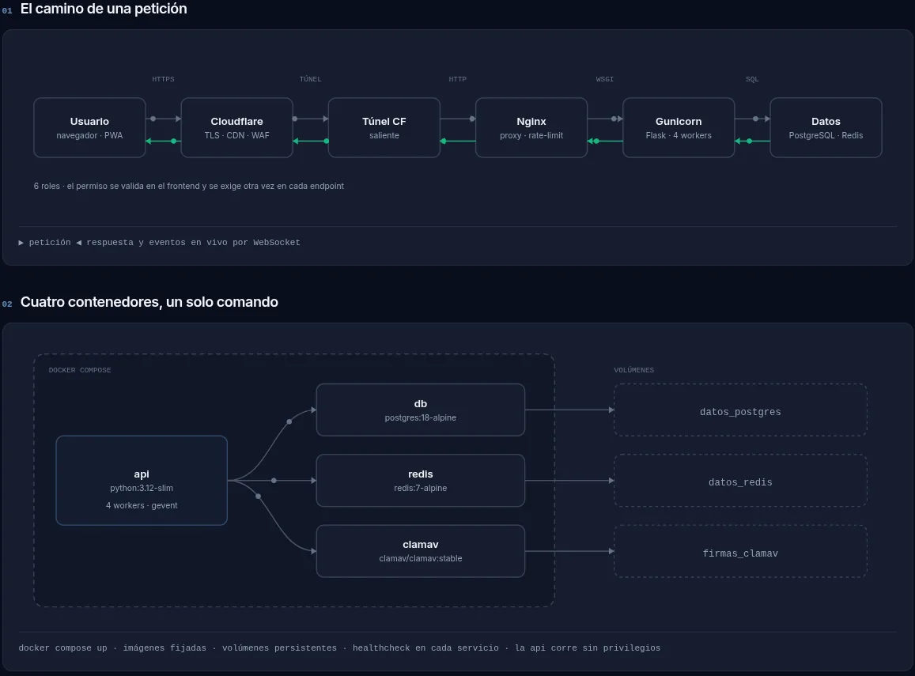Click 'Flask · 4 workers' subtitle

pos(679,135)
